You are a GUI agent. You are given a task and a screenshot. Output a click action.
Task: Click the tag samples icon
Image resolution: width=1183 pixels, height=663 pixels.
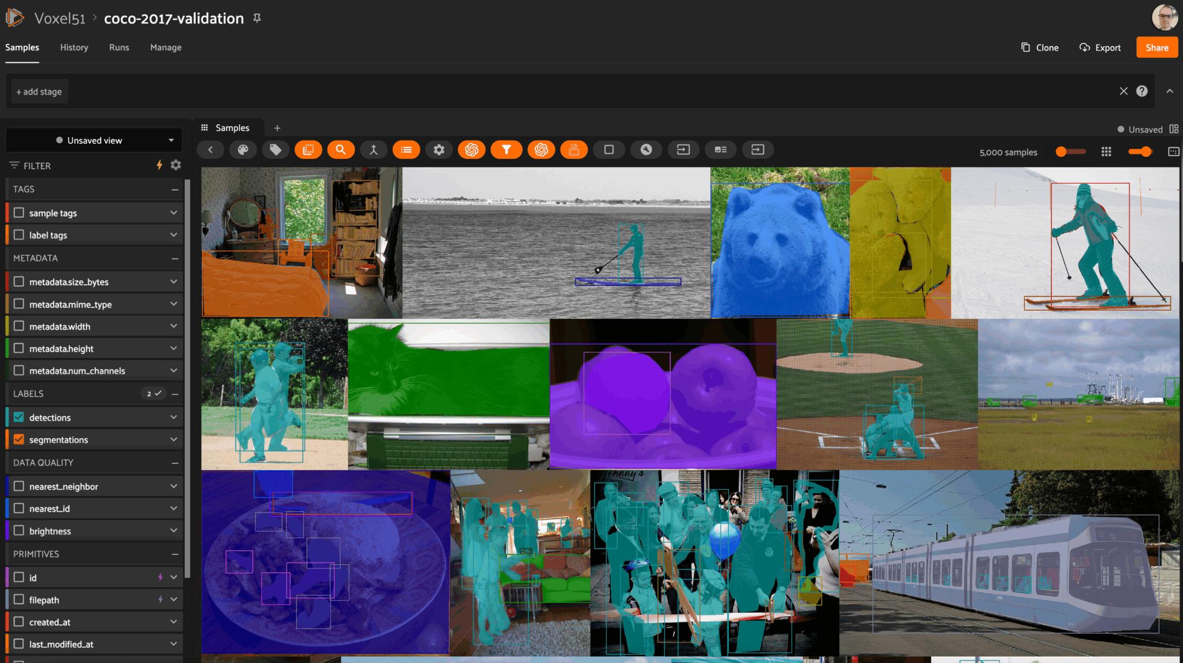tap(276, 150)
